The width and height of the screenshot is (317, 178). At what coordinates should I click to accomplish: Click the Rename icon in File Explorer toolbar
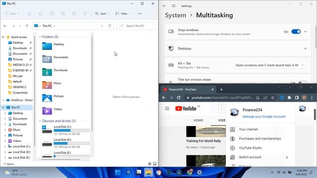point(63,13)
